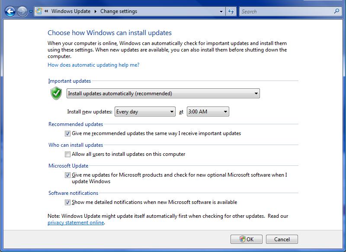Click the Back navigation arrow
Viewport: 346px width, 252px height.
pyautogui.click(x=10, y=11)
